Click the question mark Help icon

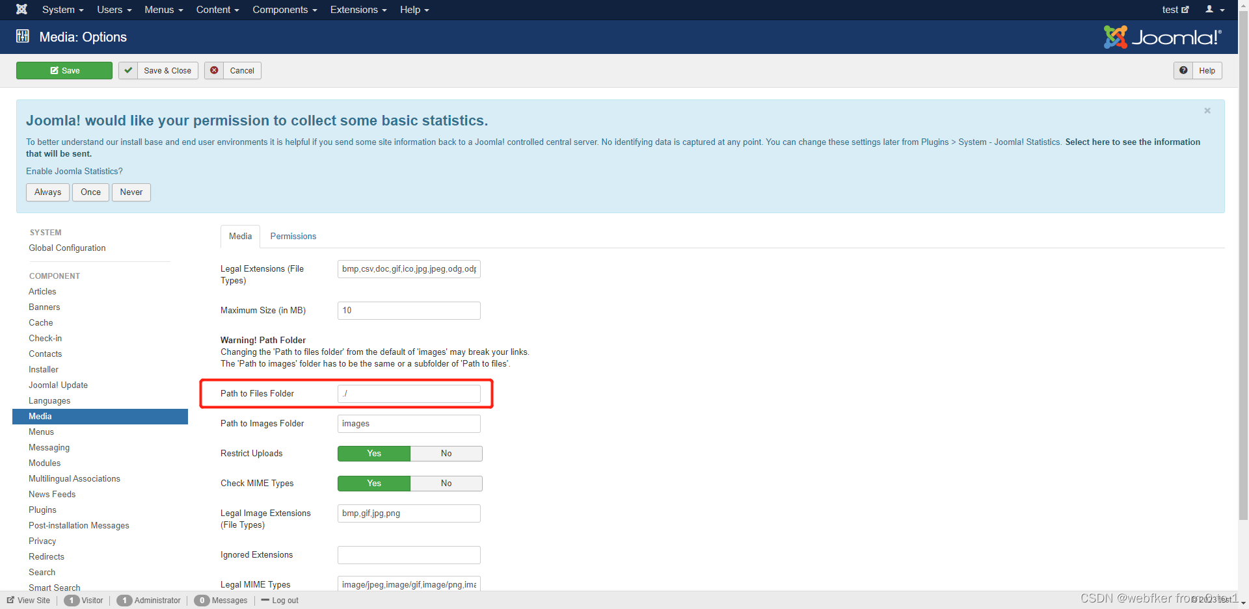point(1183,70)
